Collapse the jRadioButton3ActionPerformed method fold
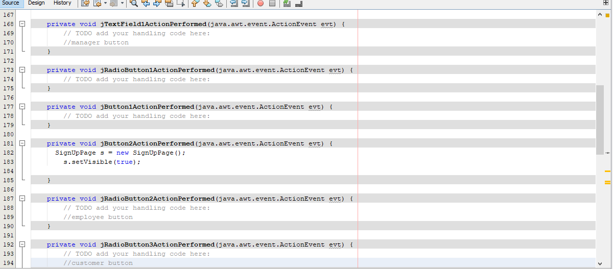Screen dimensions: 613x269 click(x=22, y=244)
